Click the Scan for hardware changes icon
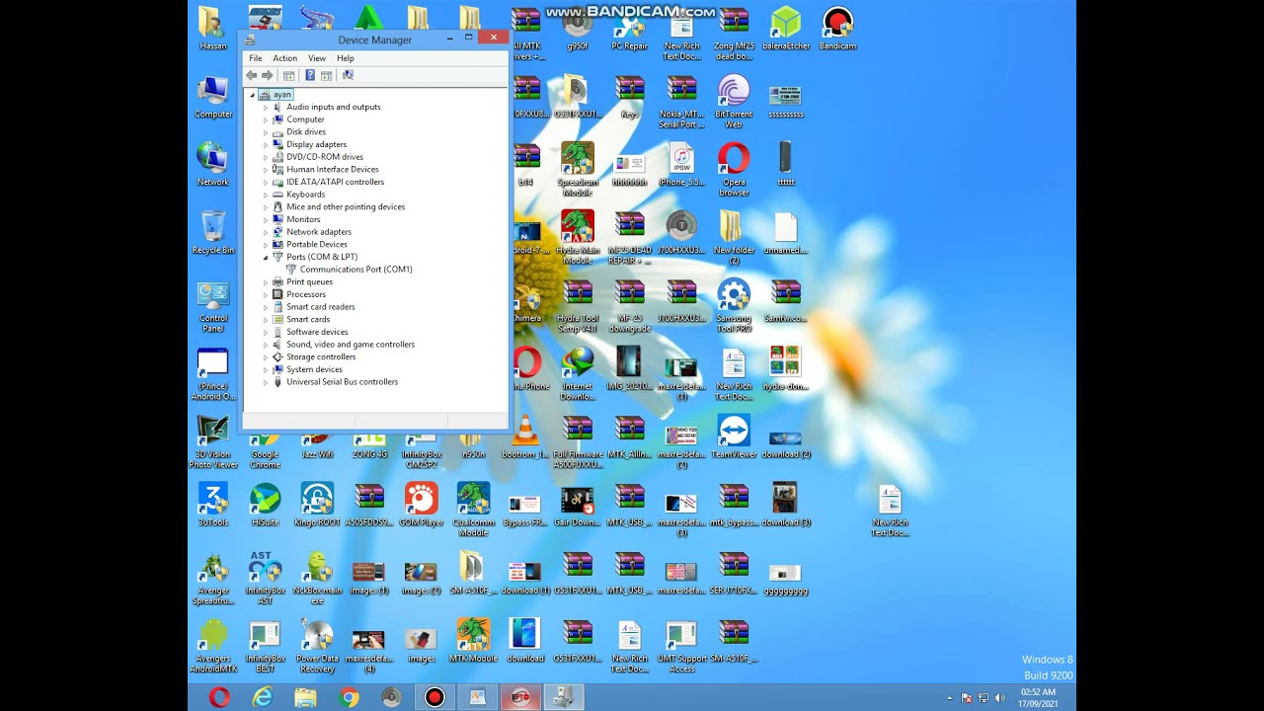The image size is (1264, 711). pos(348,75)
